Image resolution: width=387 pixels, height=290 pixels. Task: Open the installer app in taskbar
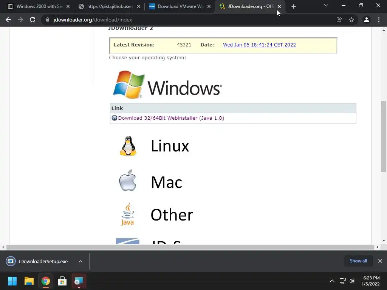[x=79, y=281]
